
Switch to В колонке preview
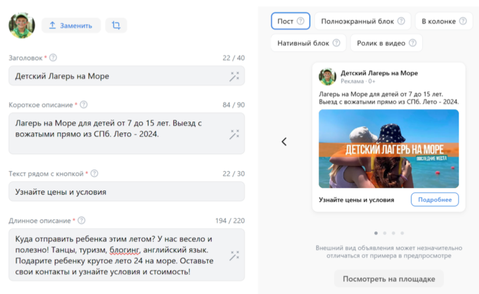[444, 21]
